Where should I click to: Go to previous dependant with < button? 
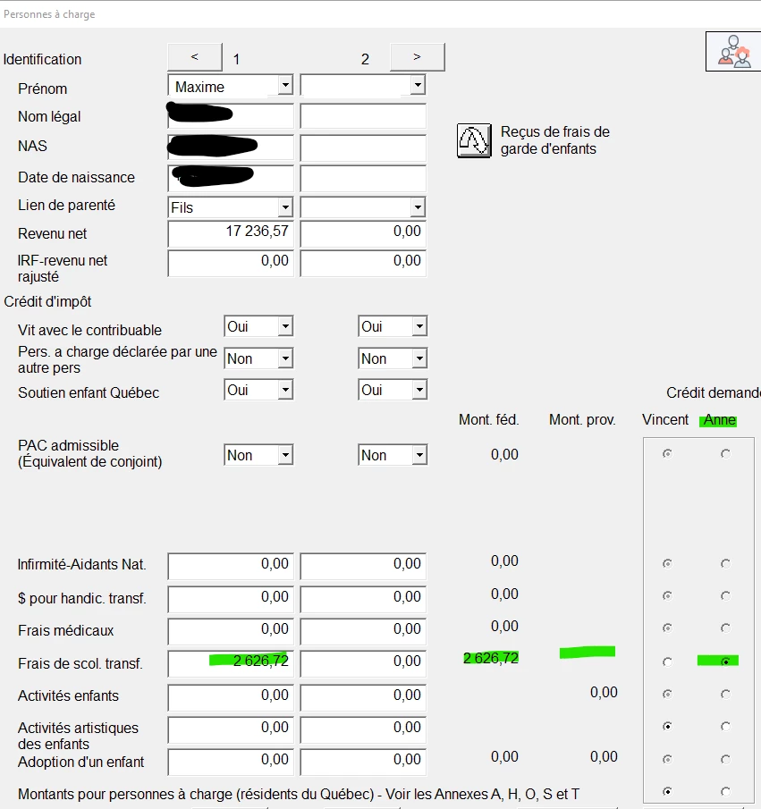tap(195, 56)
